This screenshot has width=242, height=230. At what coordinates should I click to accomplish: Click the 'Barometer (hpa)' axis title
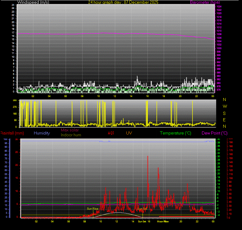coord(205,2)
